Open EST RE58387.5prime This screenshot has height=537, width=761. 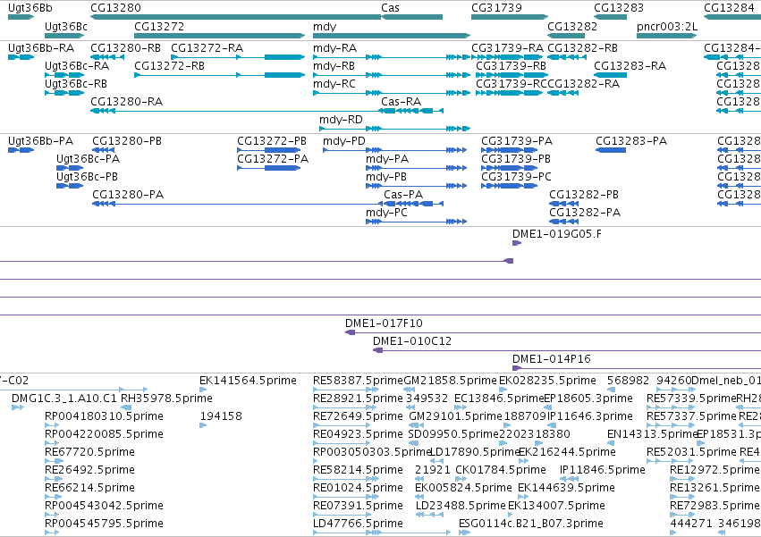pyautogui.click(x=346, y=390)
